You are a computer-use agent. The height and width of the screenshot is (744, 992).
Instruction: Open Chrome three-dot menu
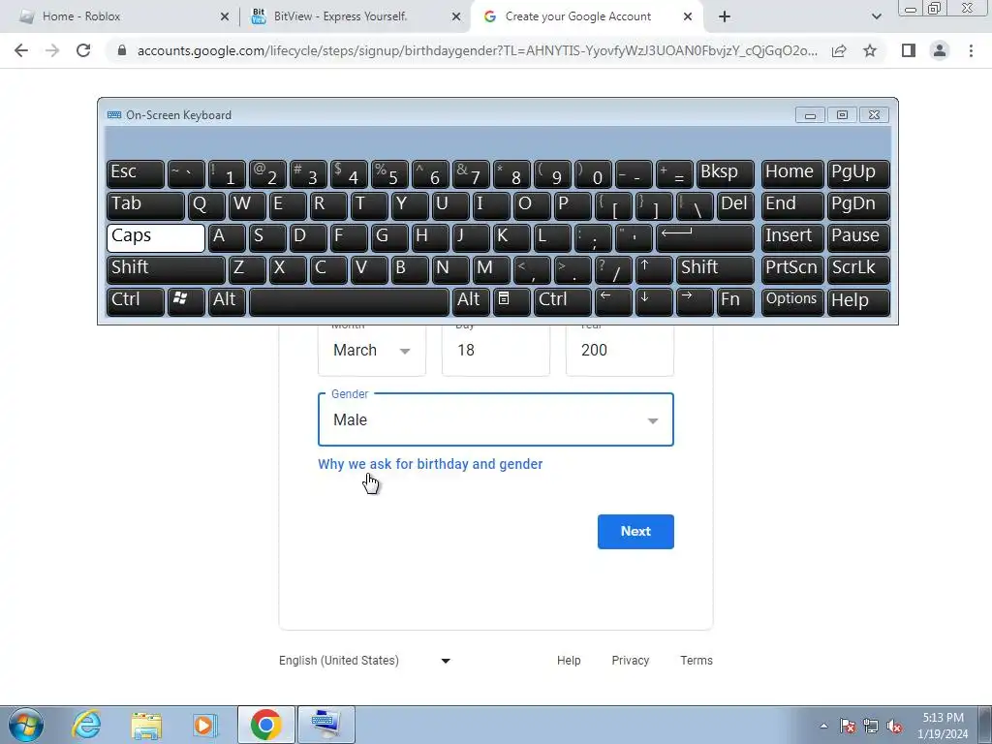971,50
